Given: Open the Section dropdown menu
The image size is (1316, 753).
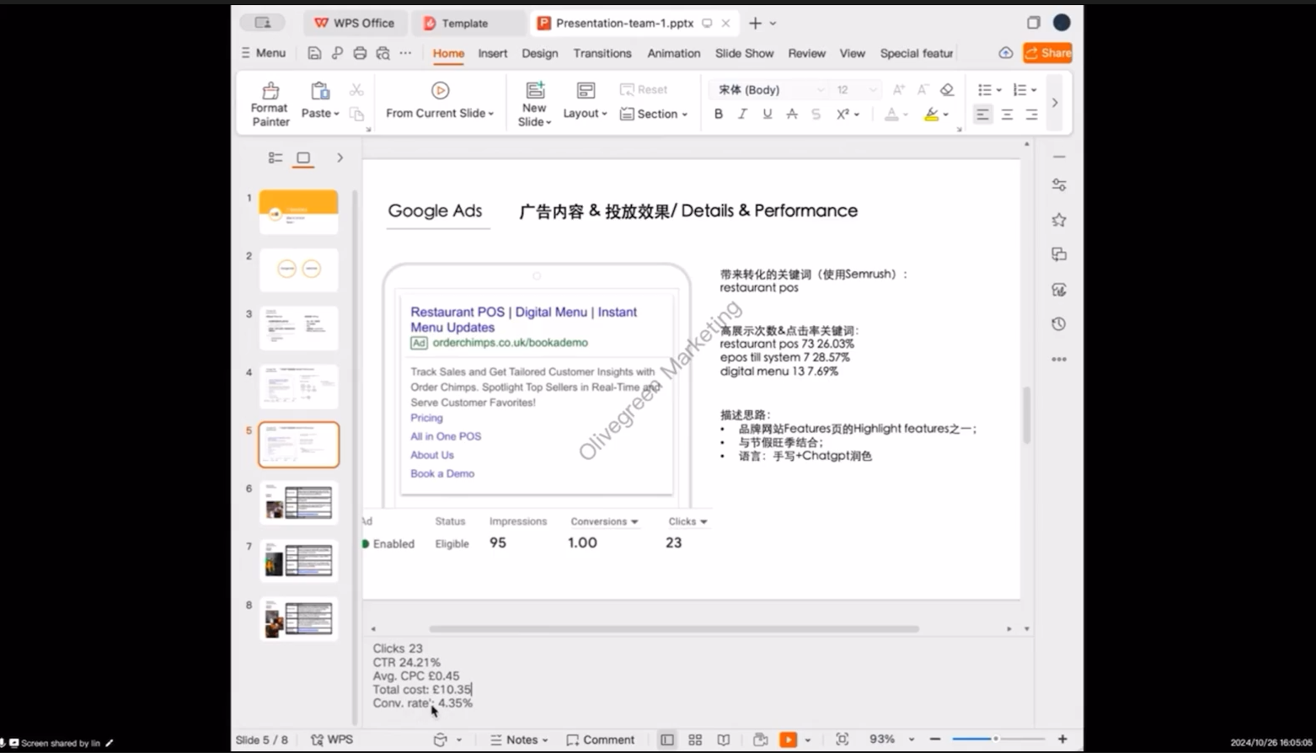Looking at the screenshot, I should pos(654,114).
